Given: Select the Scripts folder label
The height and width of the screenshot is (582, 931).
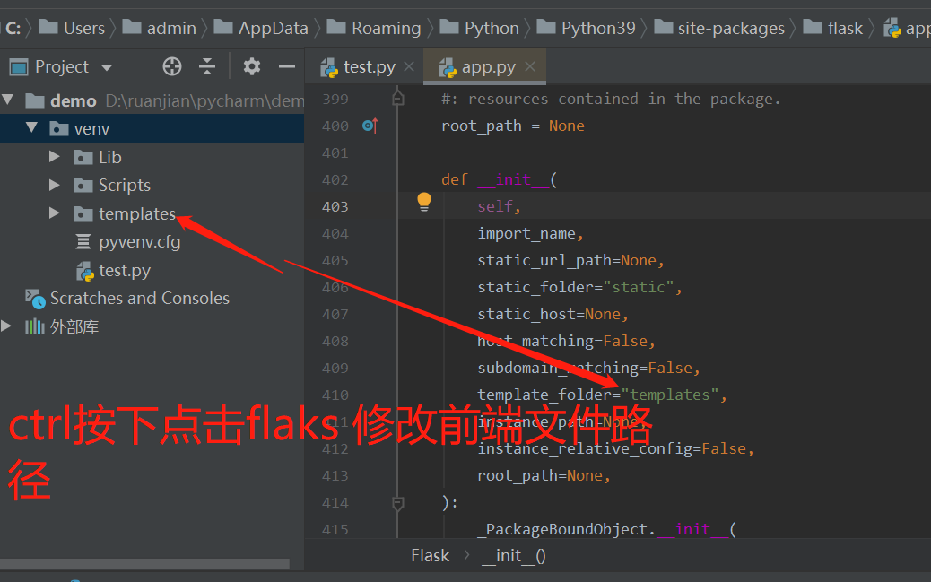Looking at the screenshot, I should click(124, 186).
